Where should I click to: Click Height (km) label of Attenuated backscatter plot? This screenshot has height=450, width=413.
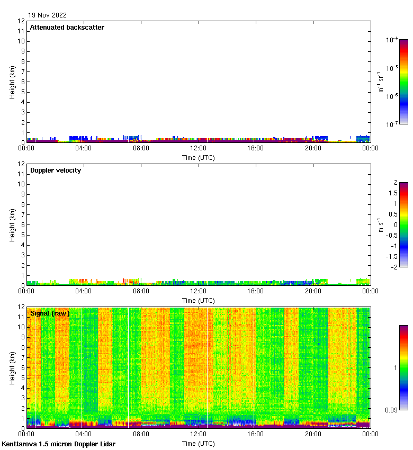(12, 82)
